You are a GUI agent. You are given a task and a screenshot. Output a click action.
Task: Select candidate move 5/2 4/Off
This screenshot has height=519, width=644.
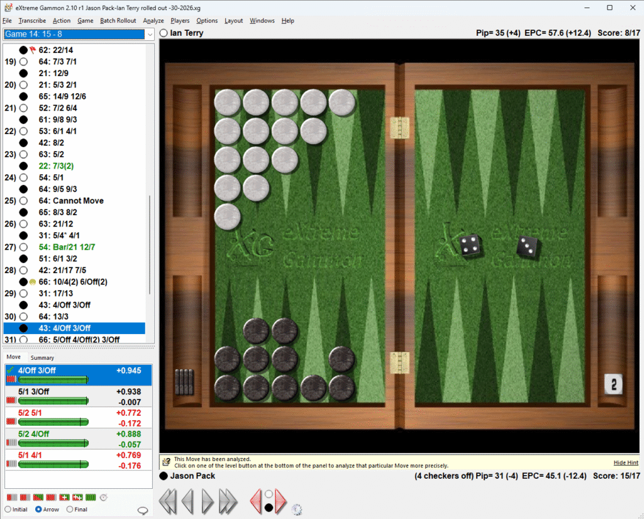79,439
